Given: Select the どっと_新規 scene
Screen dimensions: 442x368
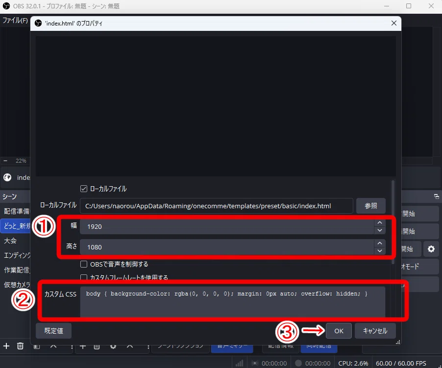Looking at the screenshot, I should coord(16,226).
